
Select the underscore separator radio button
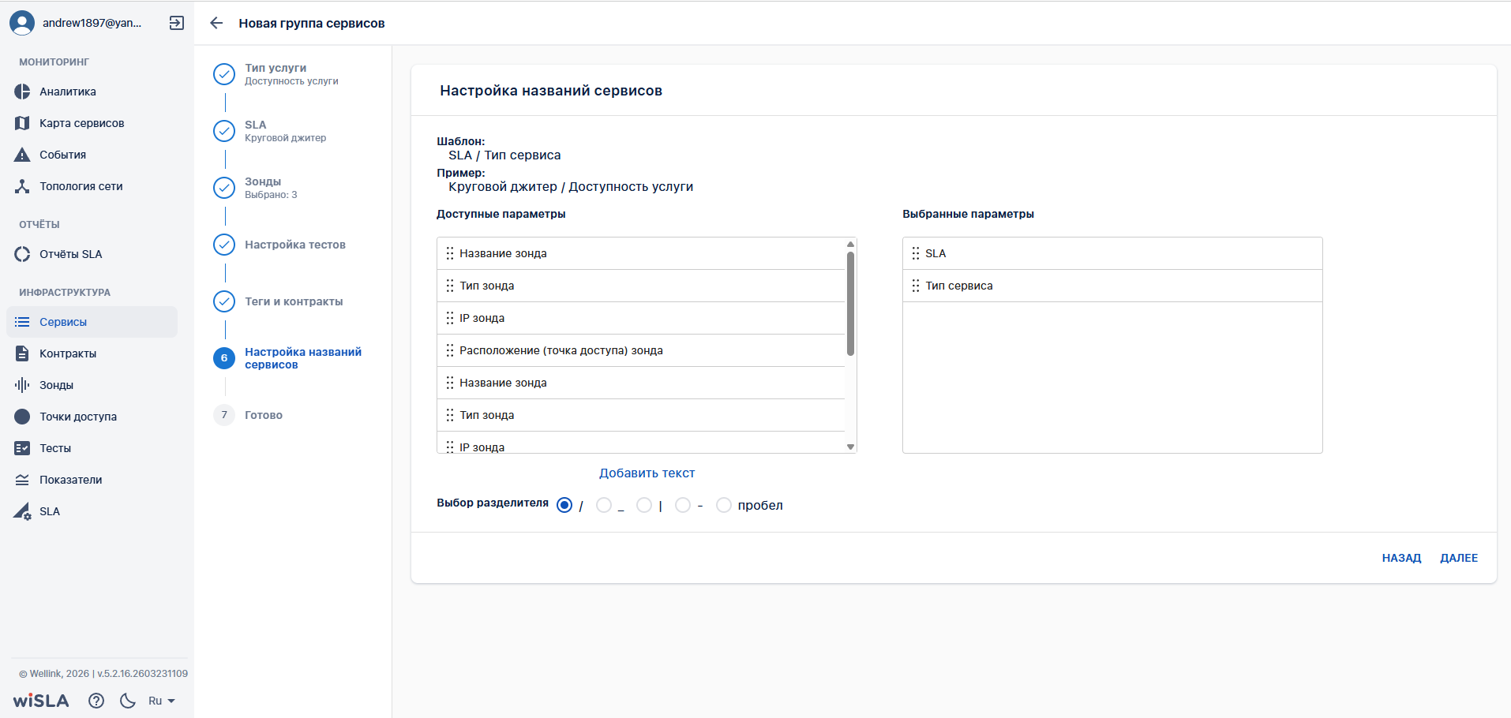[x=604, y=505]
